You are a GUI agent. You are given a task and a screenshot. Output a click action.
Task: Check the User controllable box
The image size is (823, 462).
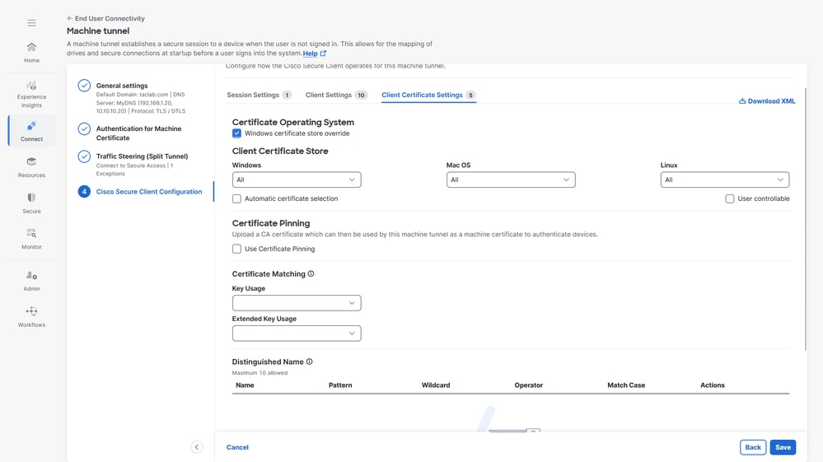[x=730, y=198]
